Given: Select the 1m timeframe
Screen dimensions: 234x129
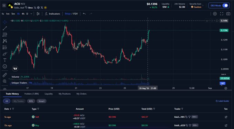Looking at the screenshot, I should pos(8,14).
